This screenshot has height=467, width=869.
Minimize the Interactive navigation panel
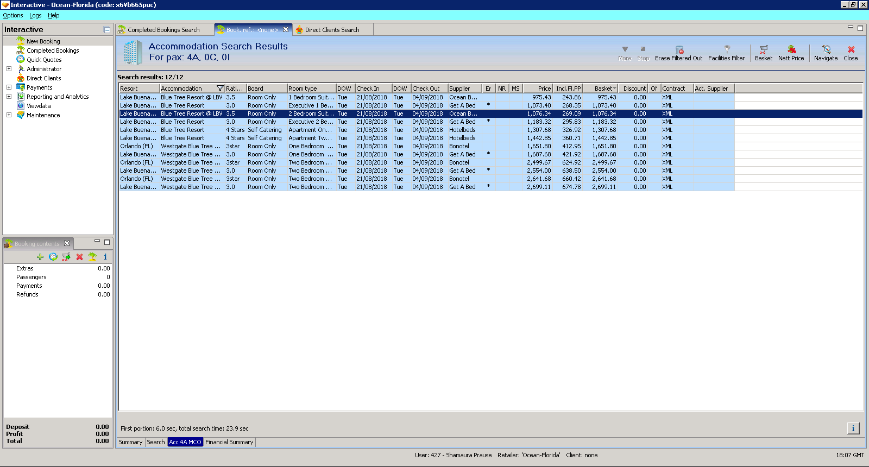(107, 30)
